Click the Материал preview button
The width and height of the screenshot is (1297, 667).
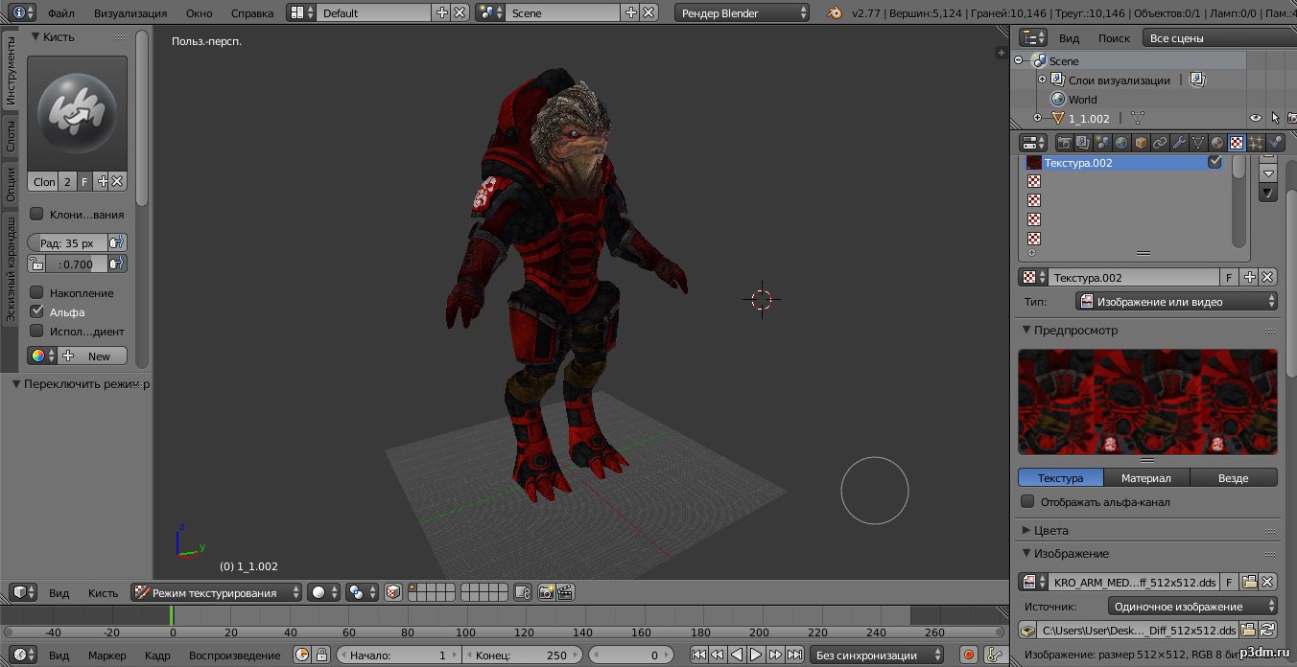tap(1146, 478)
